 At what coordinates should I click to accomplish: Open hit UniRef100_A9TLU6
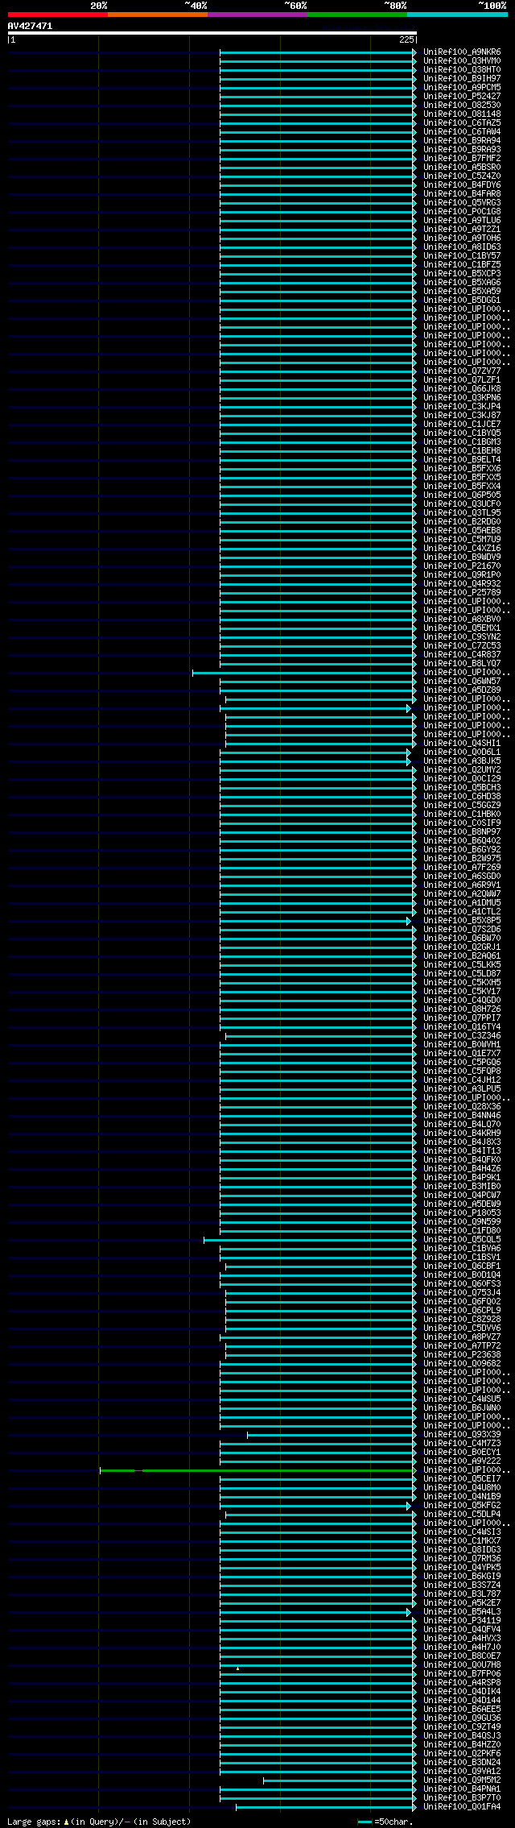[x=462, y=221]
